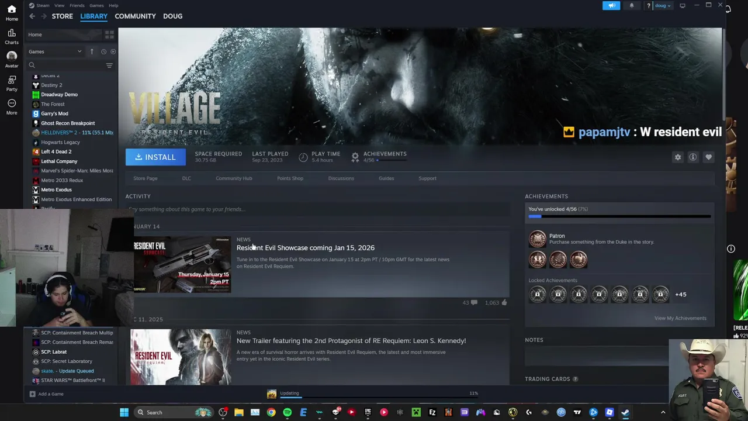This screenshot has height=421, width=748.
Task: Open advanced filter icon in library search
Action: coord(109,65)
